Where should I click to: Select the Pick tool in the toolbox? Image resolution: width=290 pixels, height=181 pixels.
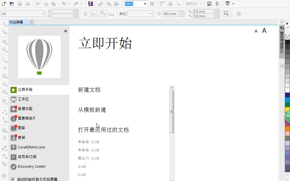pyautogui.click(x=4, y=23)
